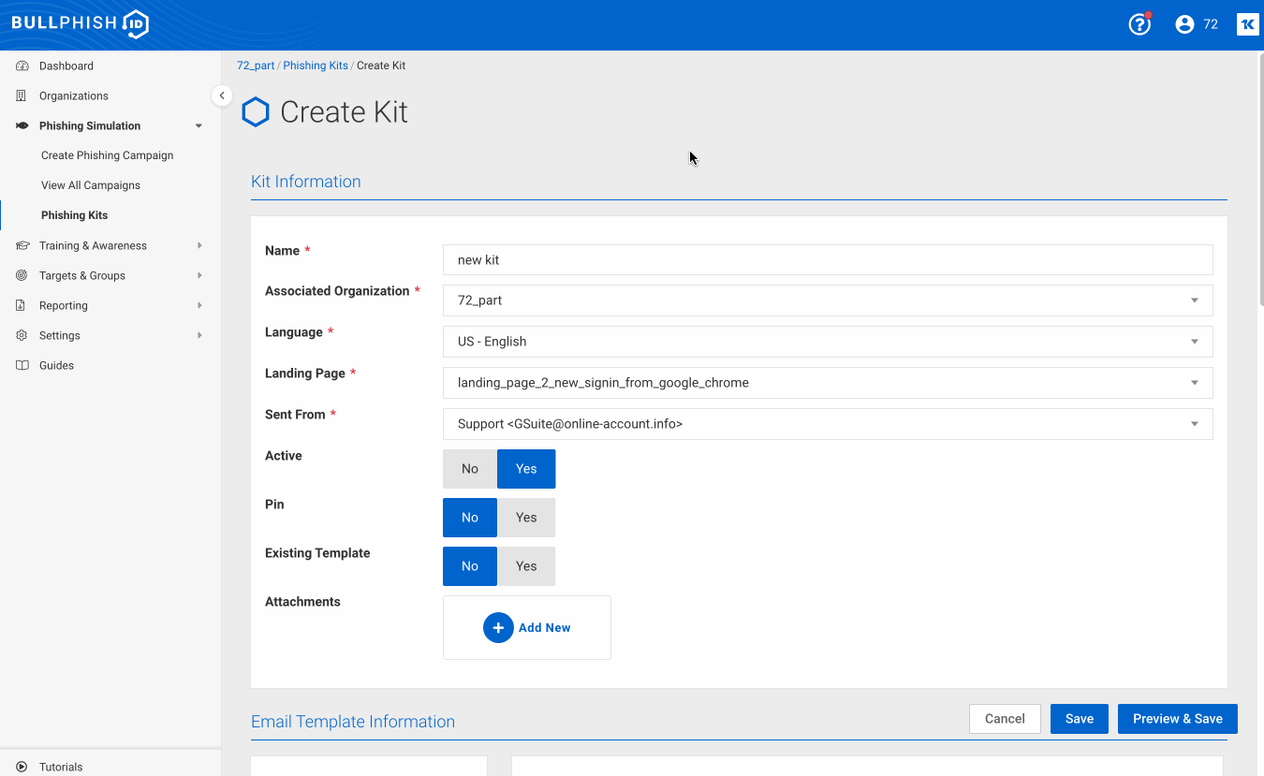Collapse the sidebar with the chevron button
The height and width of the screenshot is (776, 1264).
pos(222,95)
